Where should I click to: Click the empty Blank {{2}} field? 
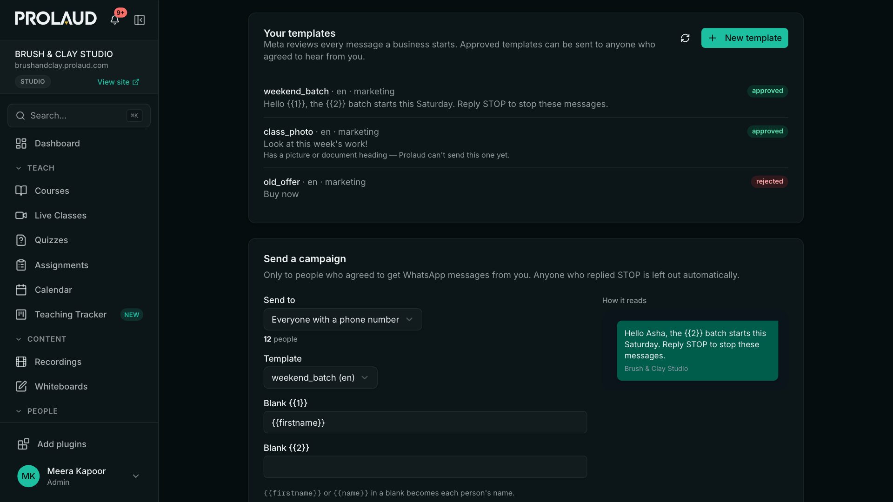click(425, 467)
